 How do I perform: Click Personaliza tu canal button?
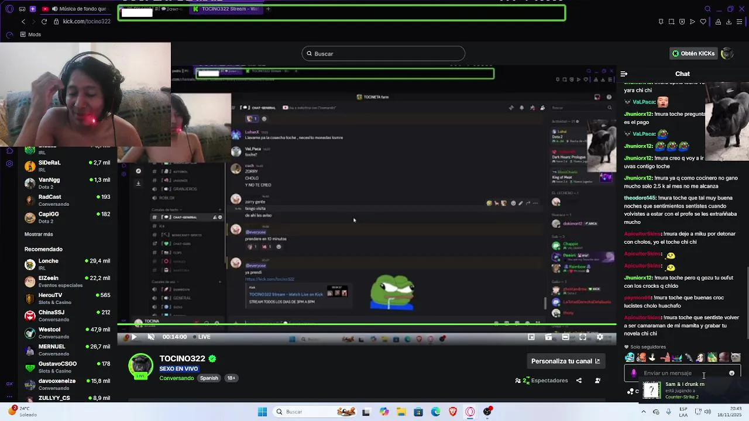click(566, 361)
